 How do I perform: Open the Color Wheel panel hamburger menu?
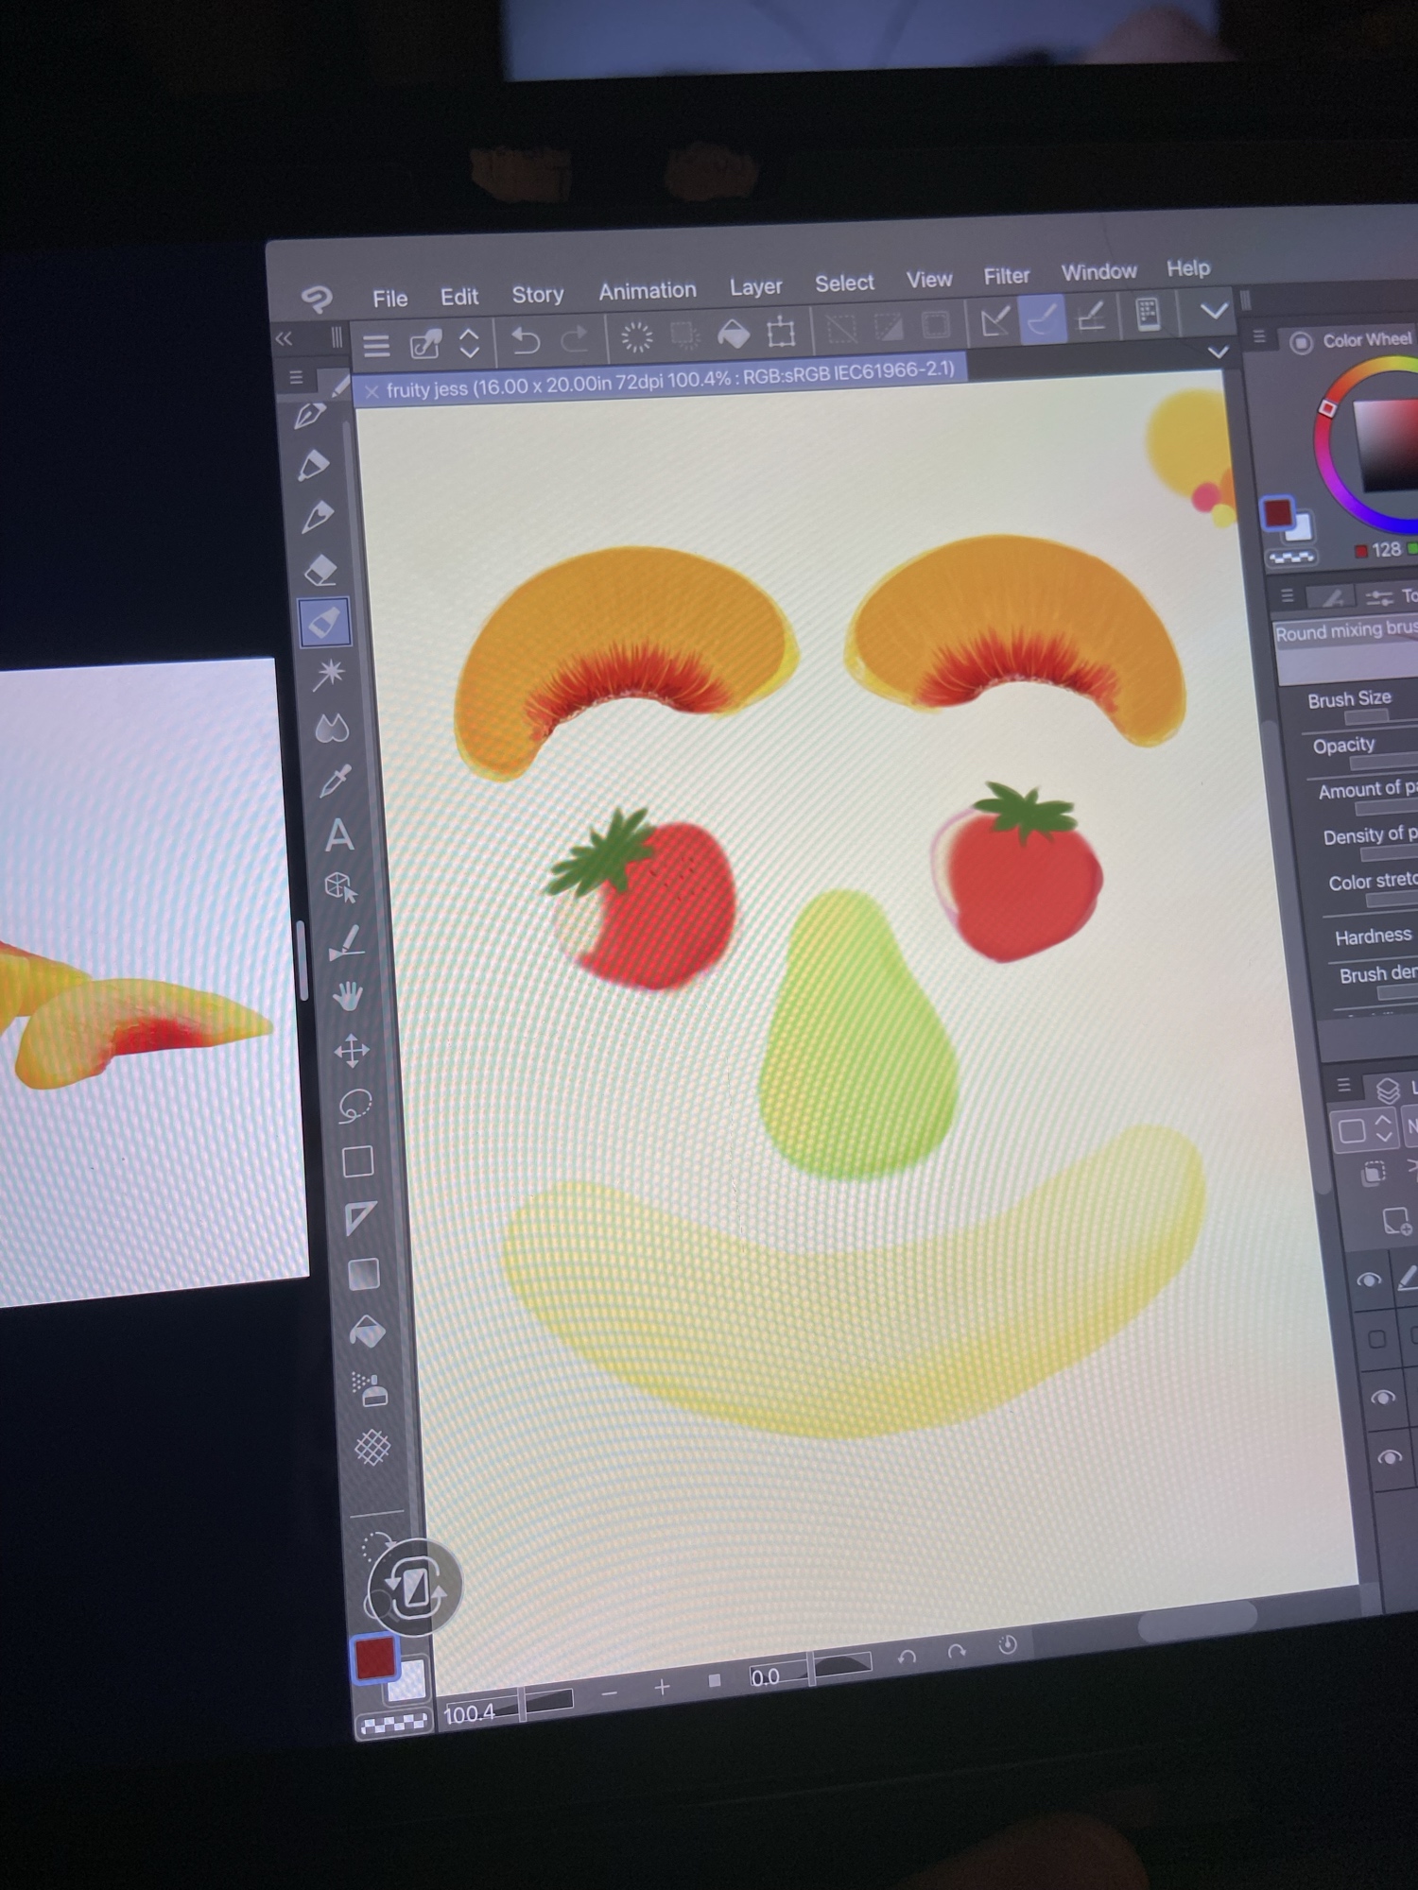pos(1259,336)
